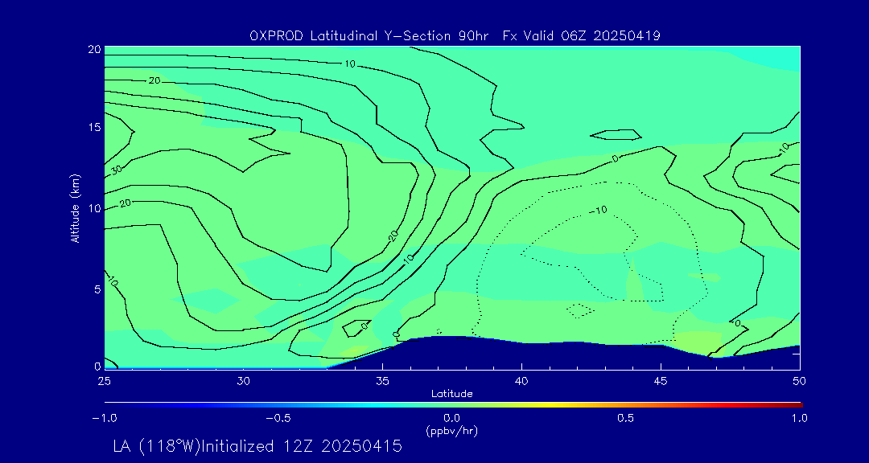Click altitude tick label 15
The image size is (869, 463).
coord(94,127)
